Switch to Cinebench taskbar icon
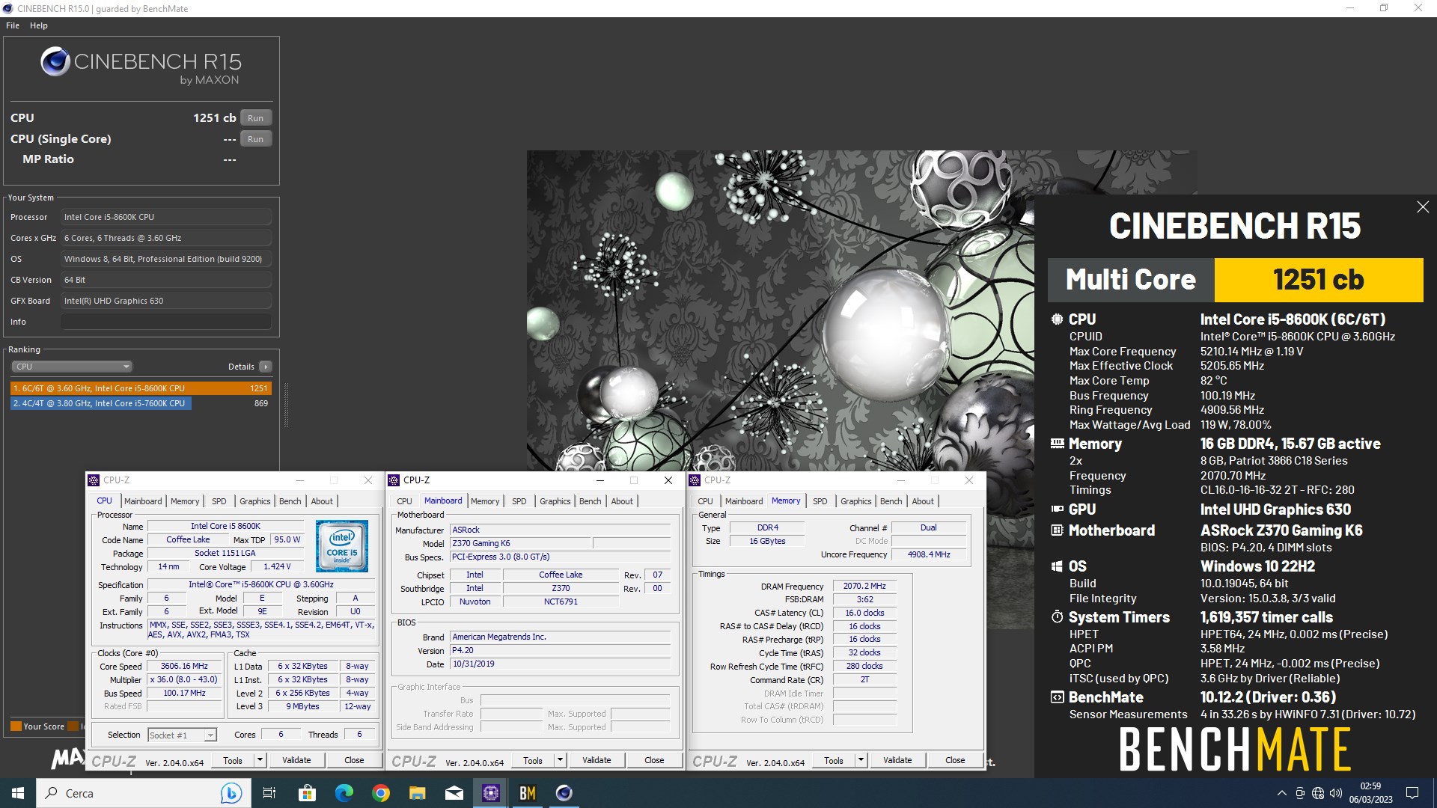Screen dimensions: 1437x808 564,793
